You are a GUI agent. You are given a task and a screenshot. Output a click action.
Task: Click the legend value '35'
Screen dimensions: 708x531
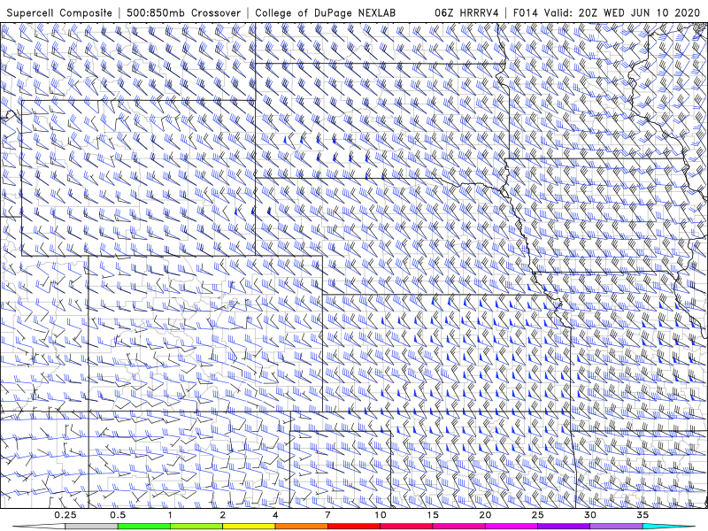(x=643, y=515)
